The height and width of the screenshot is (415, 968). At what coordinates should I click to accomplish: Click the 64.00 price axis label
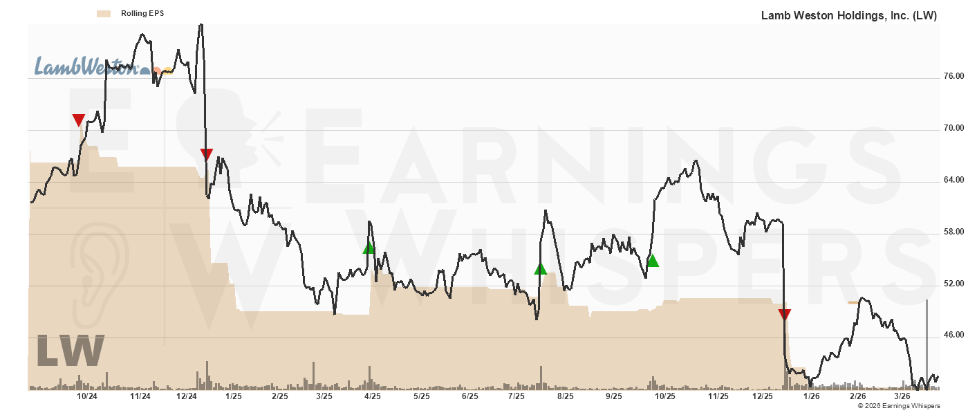[953, 180]
